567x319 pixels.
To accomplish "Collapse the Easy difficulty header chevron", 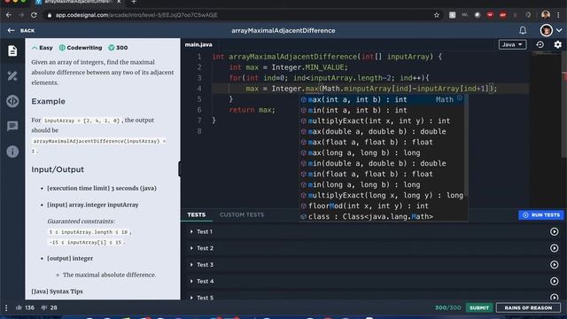I will pyautogui.click(x=35, y=48).
